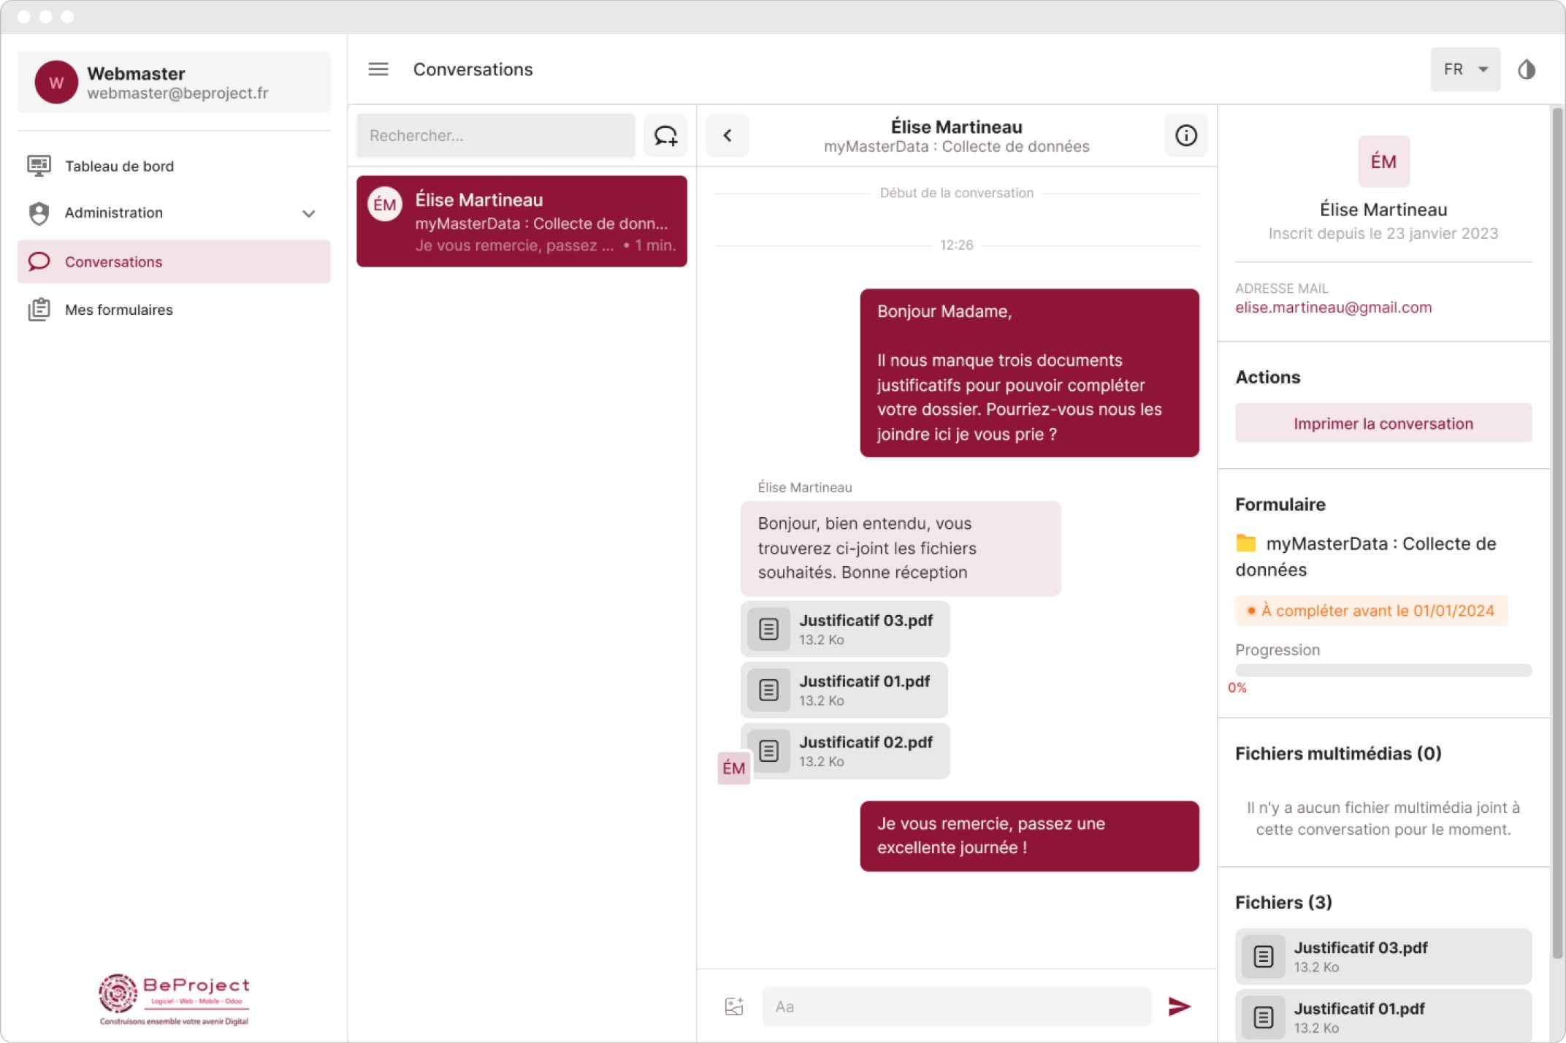Viewport: 1566px width, 1043px height.
Task: Click the hamburger menu next to Conversations title
Action: [x=378, y=69]
